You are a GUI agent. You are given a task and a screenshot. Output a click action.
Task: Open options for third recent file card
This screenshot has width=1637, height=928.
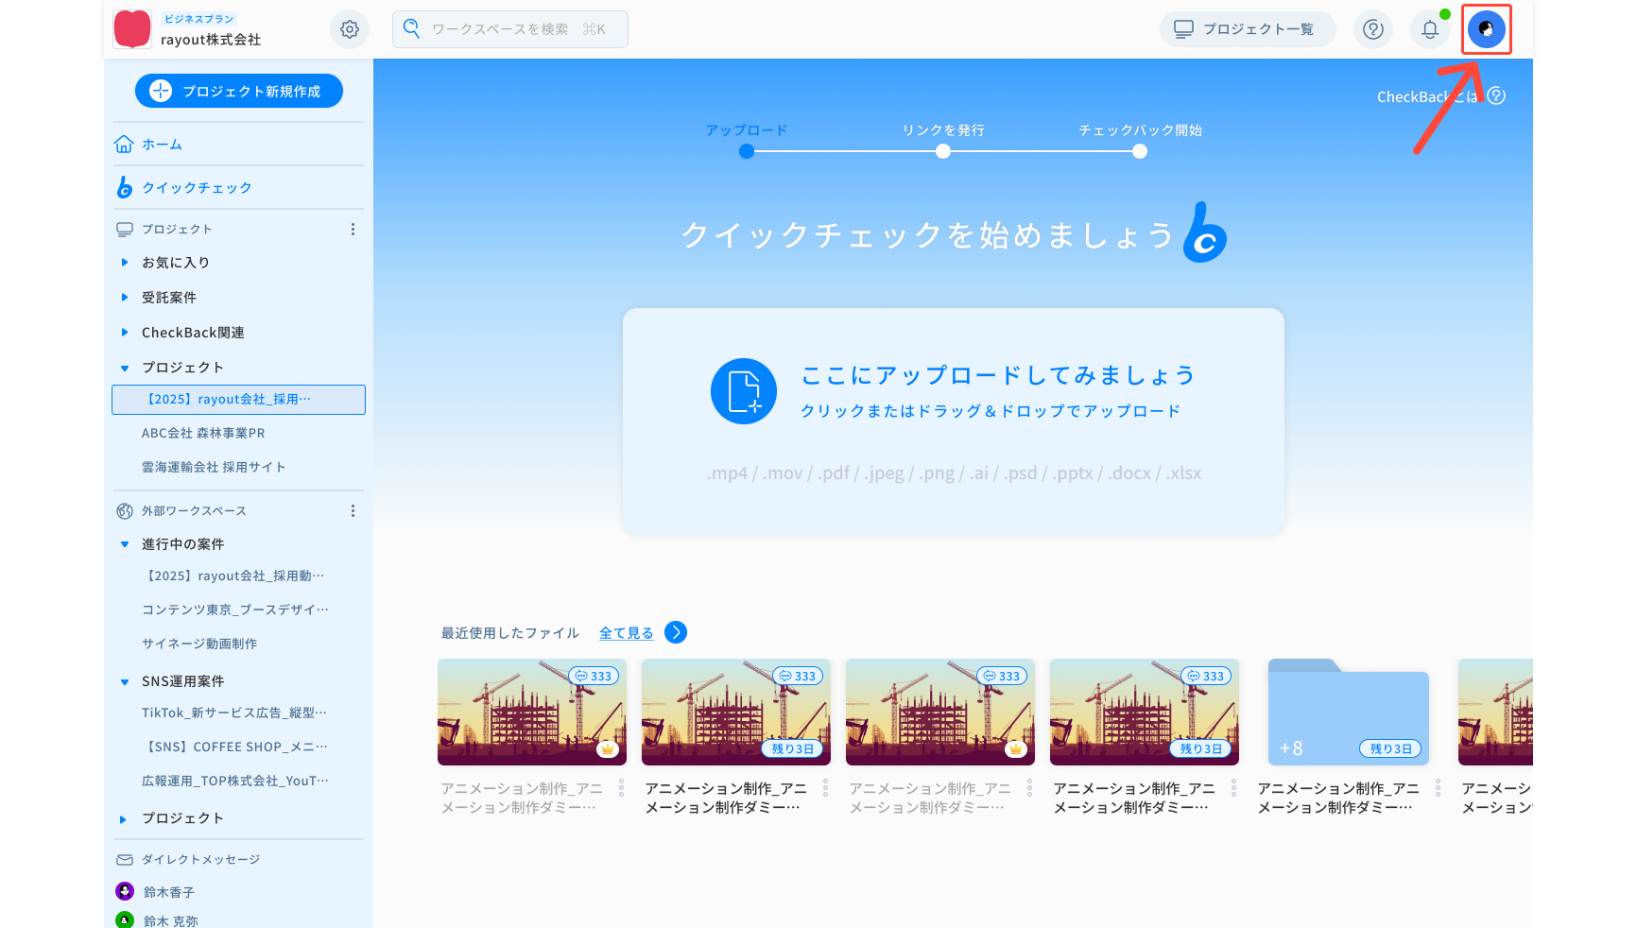pos(1029,787)
